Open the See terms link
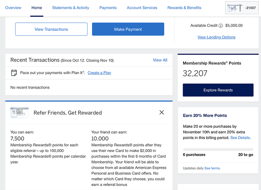This screenshot has width=261, height=190. coord(212,168)
